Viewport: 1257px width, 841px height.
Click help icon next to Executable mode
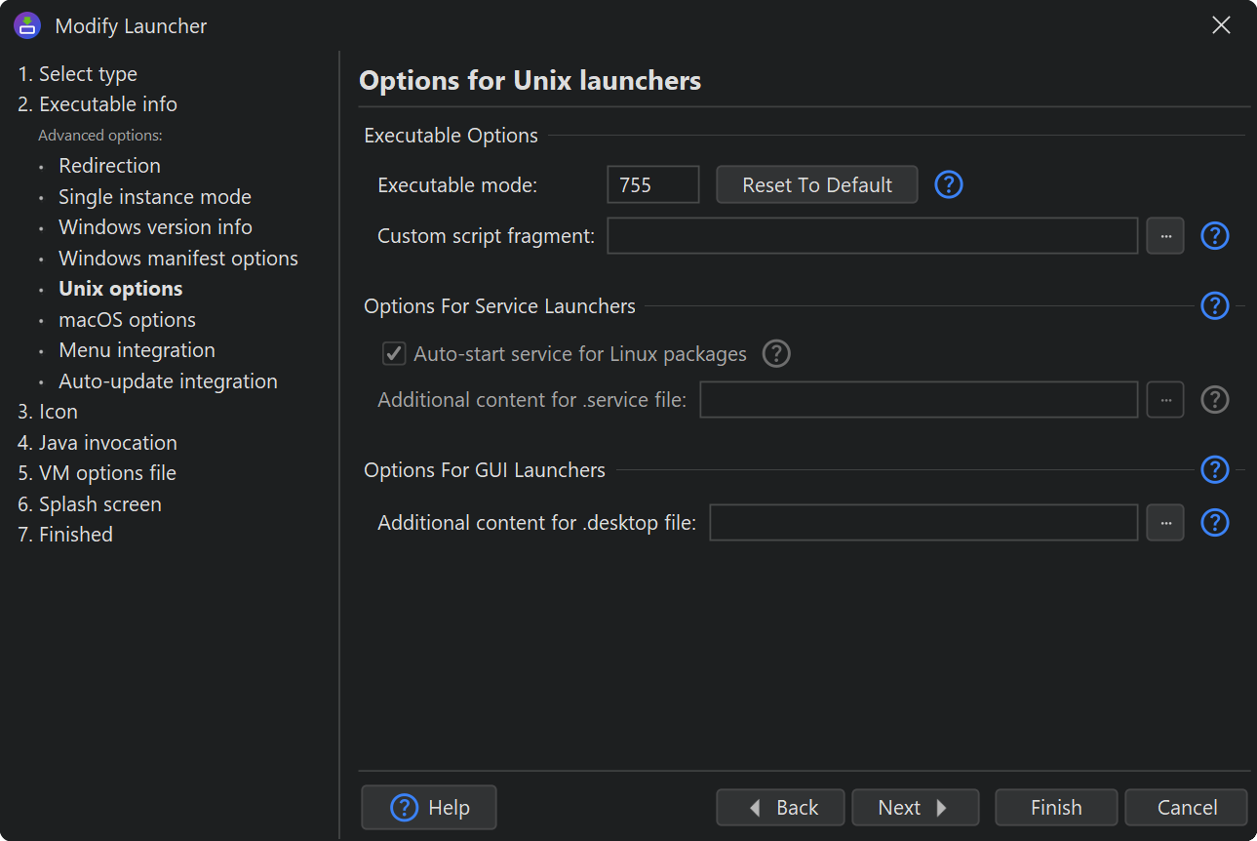point(948,184)
